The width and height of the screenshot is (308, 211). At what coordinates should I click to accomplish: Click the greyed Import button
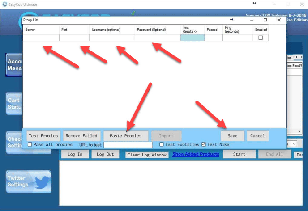click(x=166, y=136)
